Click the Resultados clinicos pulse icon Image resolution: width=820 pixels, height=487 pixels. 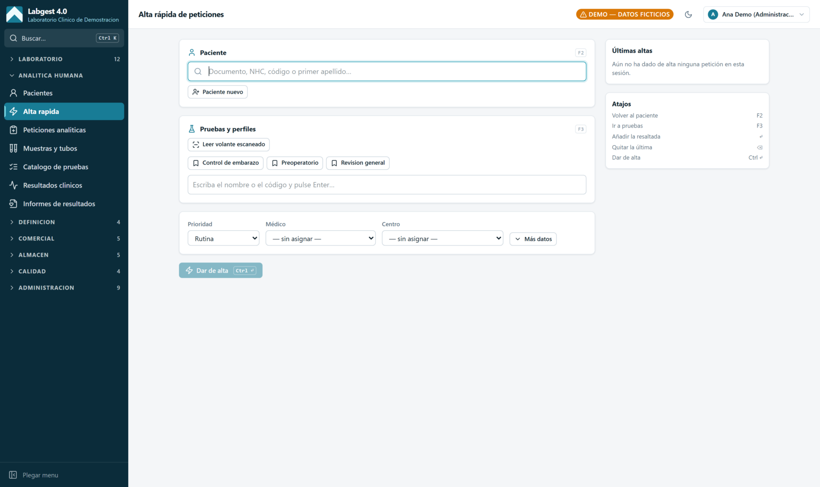[x=14, y=185]
